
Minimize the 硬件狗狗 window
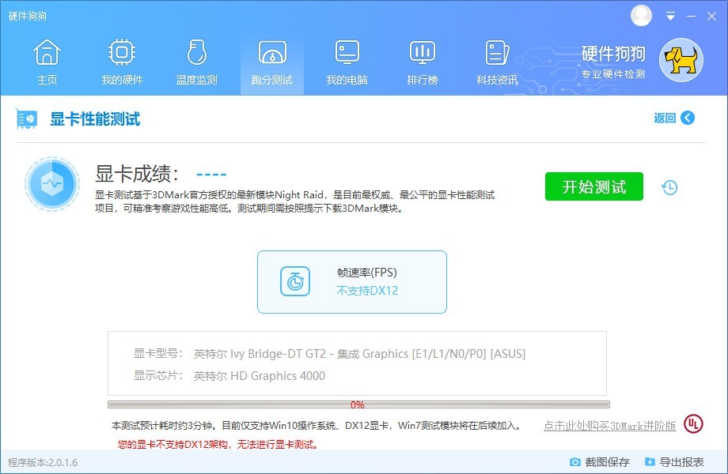(x=692, y=17)
